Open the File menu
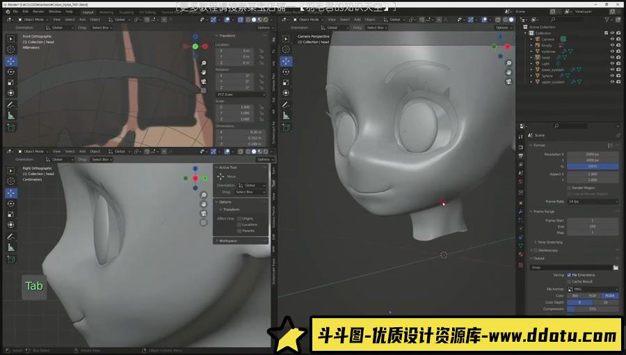The height and width of the screenshot is (355, 626). (x=15, y=12)
